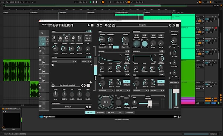
Task: Mute voice 1 with M button
Action: click(x=47, y=44)
